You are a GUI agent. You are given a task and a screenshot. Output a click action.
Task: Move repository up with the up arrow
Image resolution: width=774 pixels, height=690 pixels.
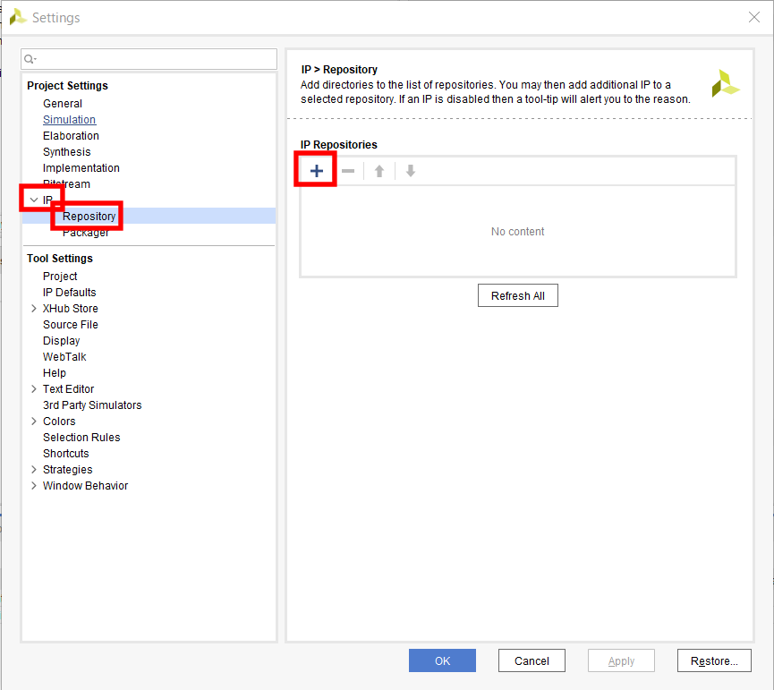point(379,171)
